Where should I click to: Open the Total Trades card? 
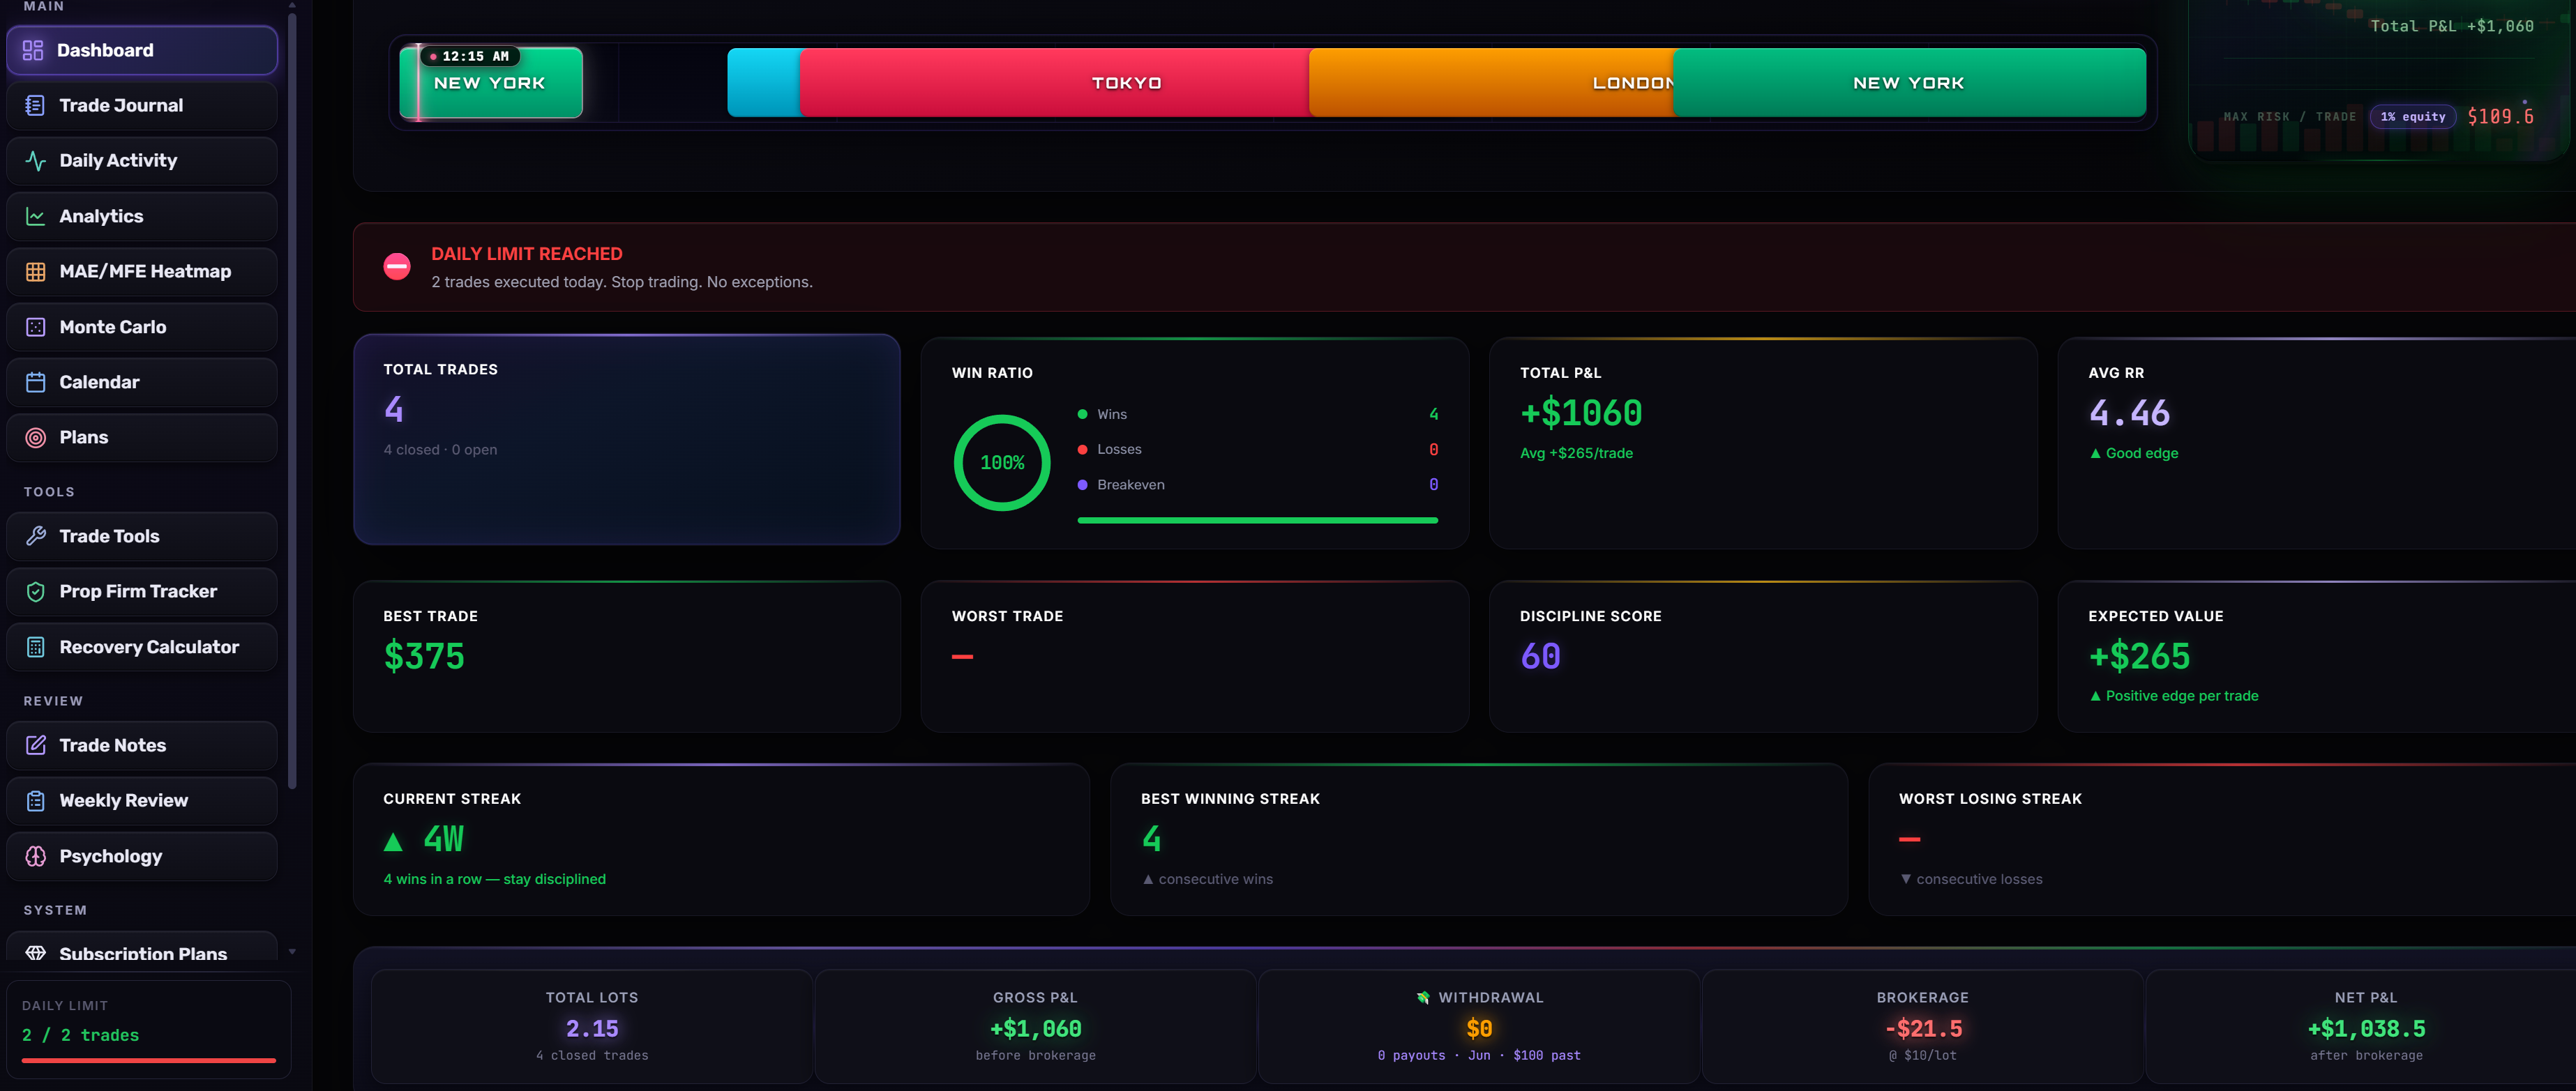pos(627,440)
